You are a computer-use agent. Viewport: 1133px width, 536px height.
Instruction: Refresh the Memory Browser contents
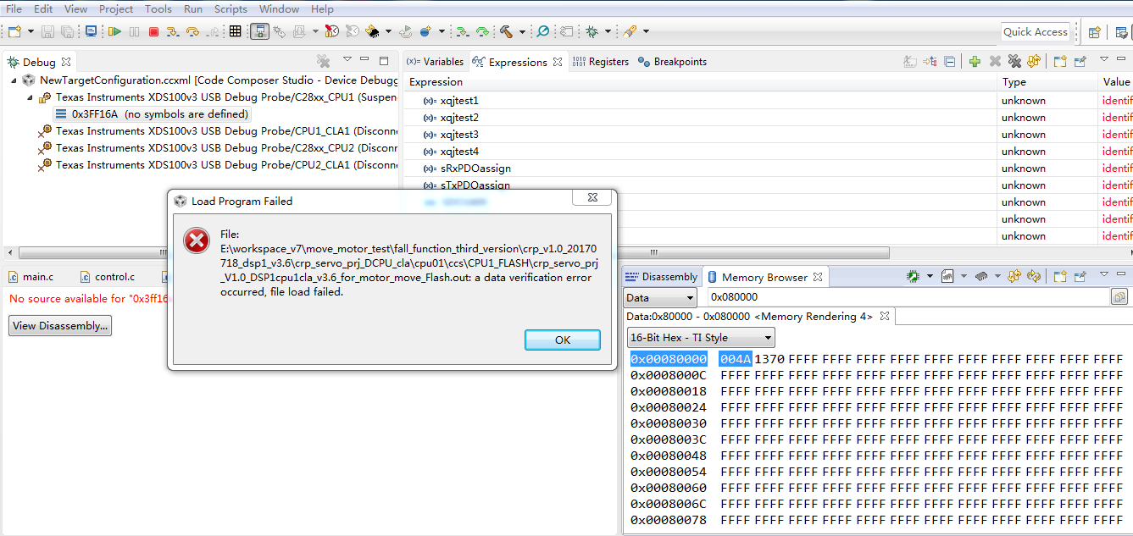pos(1033,277)
